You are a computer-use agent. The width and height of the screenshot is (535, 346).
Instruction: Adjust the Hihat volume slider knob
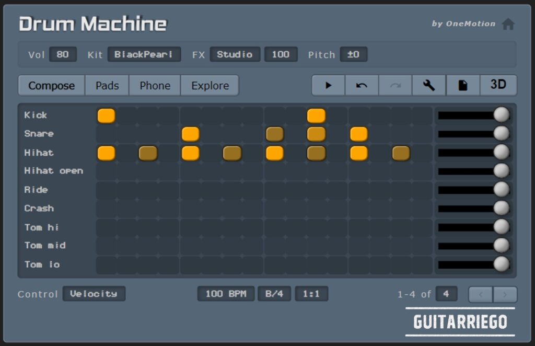coord(501,152)
